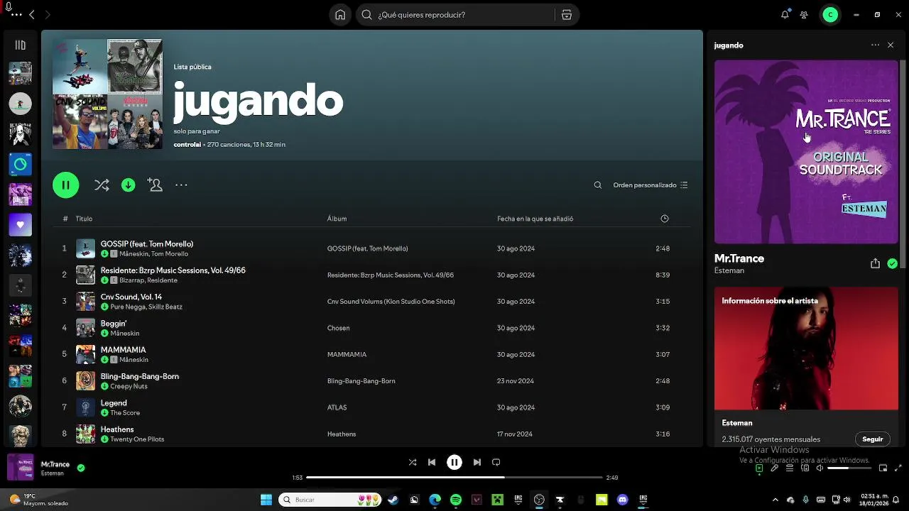Open the album link Cnv Sound Volums (Kion Studio One Shots)
Viewport: 909px width, 511px height.
pyautogui.click(x=391, y=302)
